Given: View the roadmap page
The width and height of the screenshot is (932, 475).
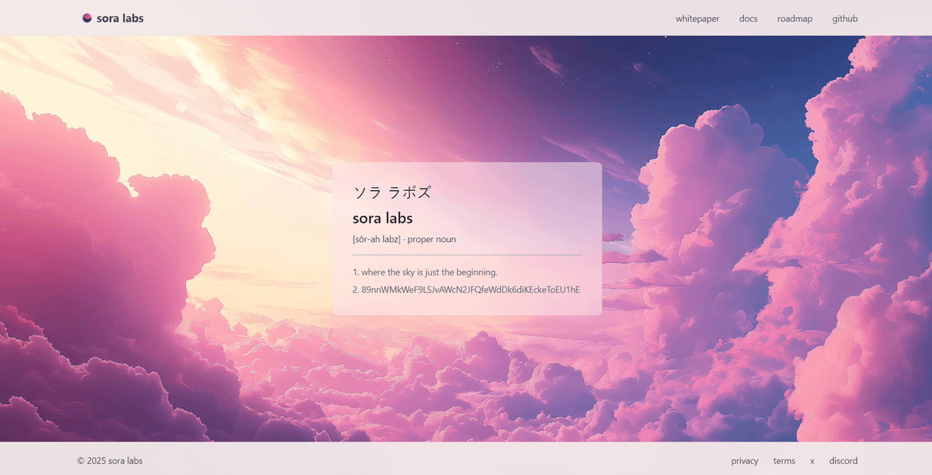Looking at the screenshot, I should [x=795, y=19].
